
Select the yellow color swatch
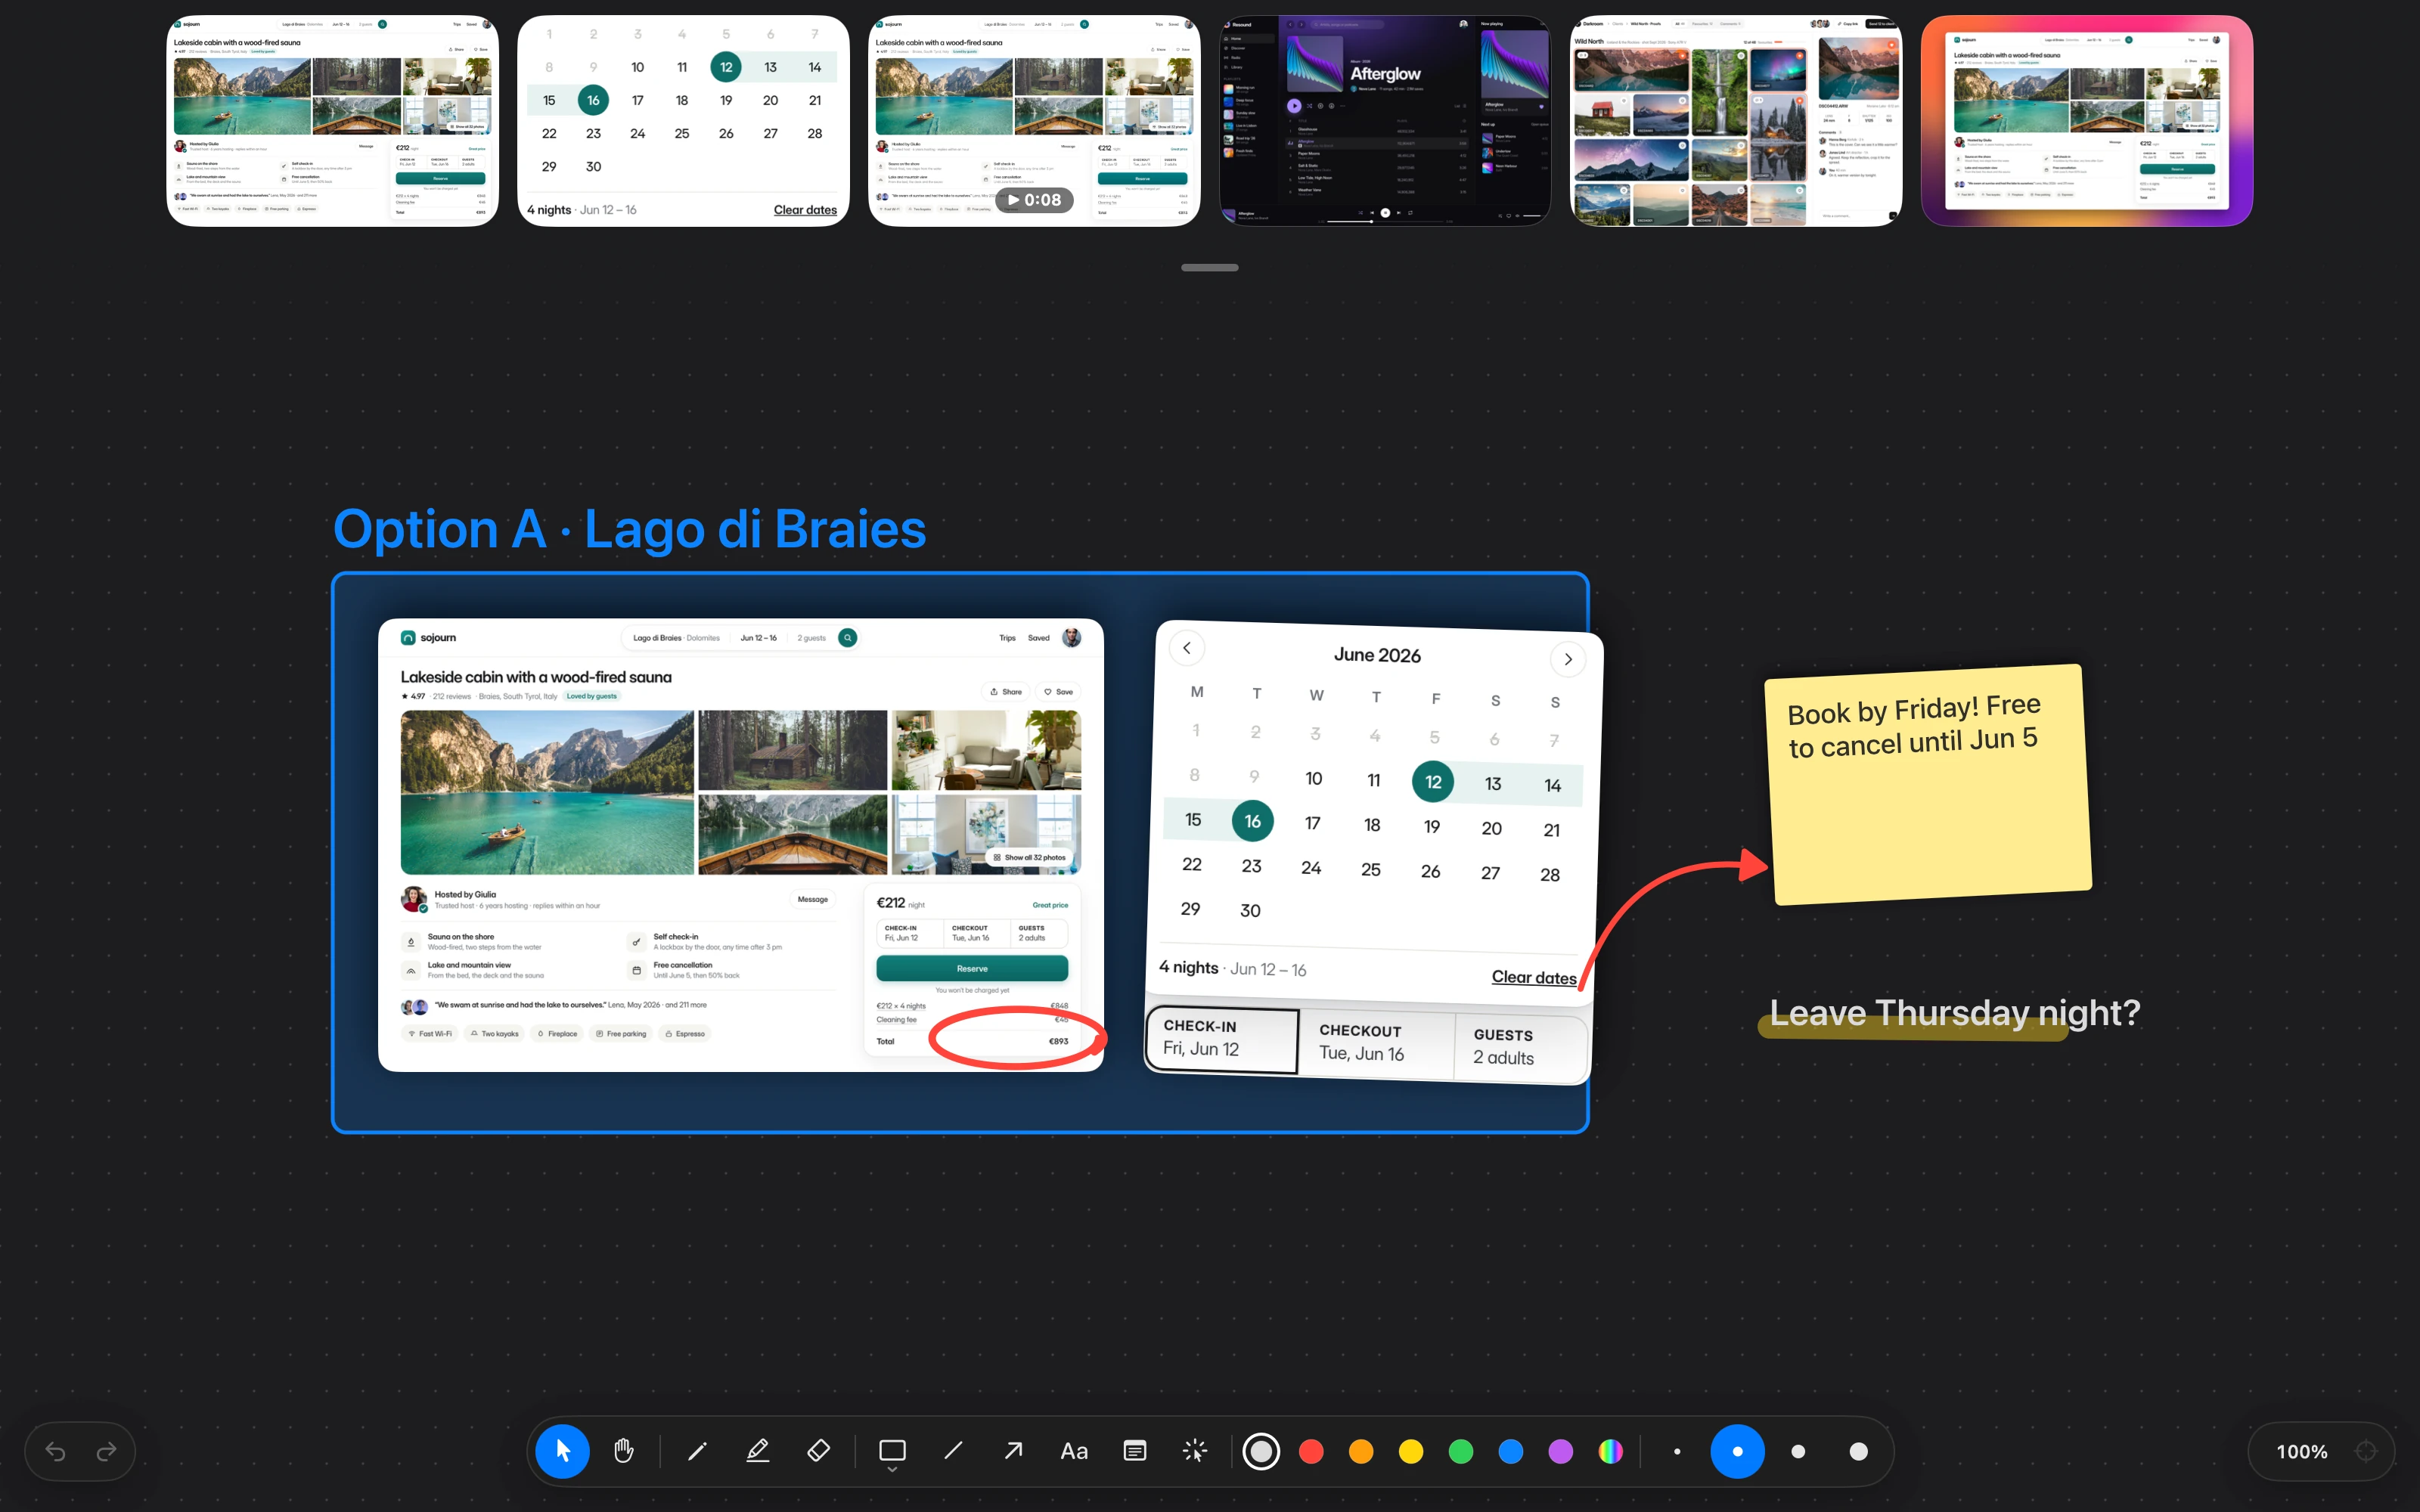click(x=1411, y=1451)
